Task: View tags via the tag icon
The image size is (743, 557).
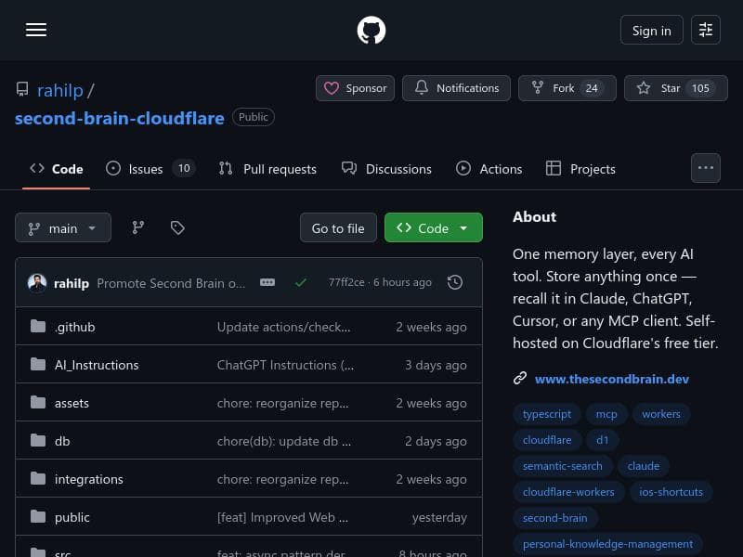Action: (x=177, y=227)
